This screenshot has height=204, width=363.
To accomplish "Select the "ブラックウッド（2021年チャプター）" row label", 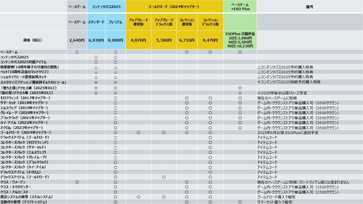I will [25, 118].
